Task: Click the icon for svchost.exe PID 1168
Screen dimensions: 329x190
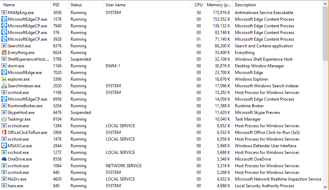Action: tap(4, 93)
